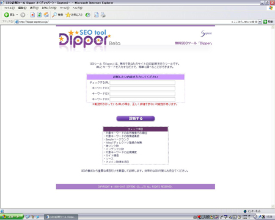Click the purple copyright footer text
This screenshot has width=275, height=220.
135,186
